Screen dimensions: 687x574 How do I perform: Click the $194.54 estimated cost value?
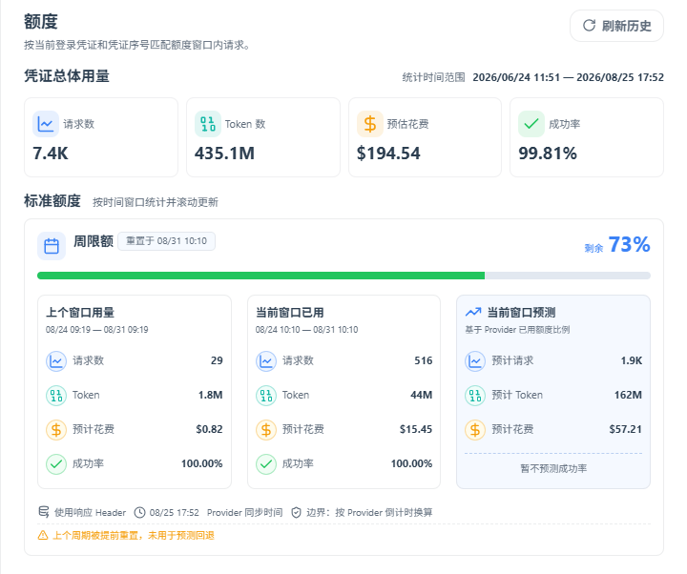[388, 154]
